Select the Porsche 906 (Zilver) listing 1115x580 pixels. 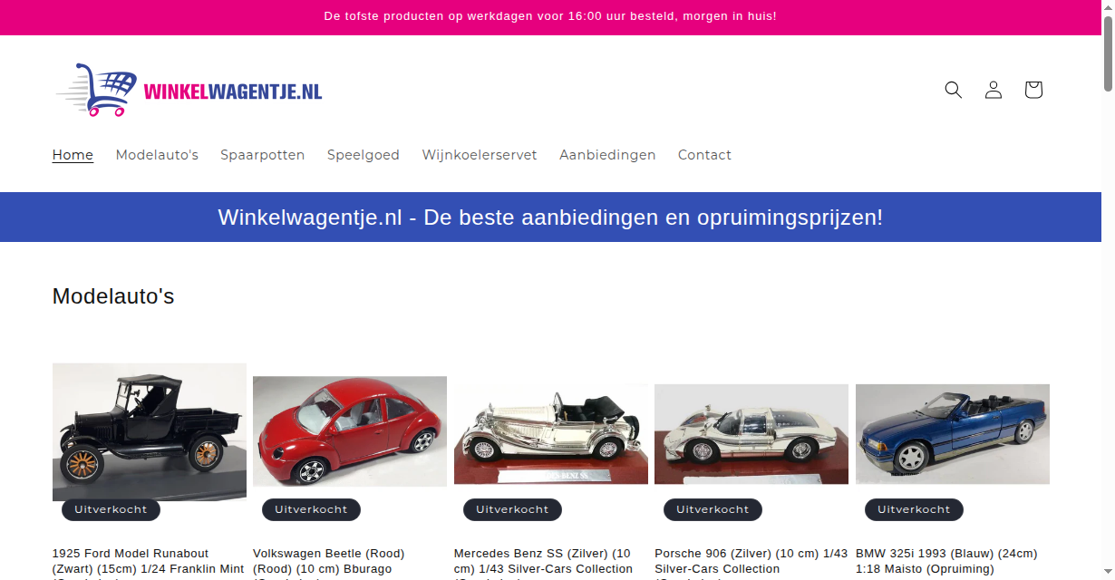point(751,560)
